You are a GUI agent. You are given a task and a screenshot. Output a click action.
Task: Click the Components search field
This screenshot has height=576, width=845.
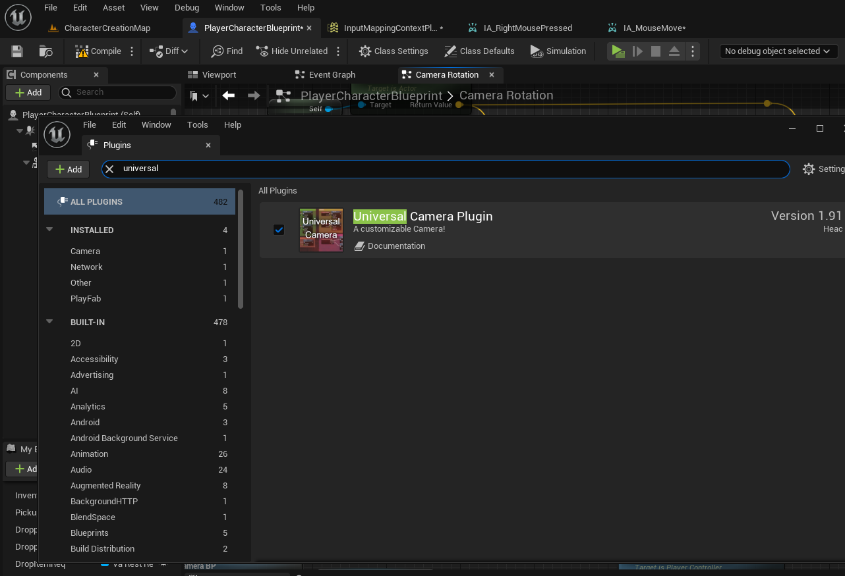pyautogui.click(x=117, y=92)
